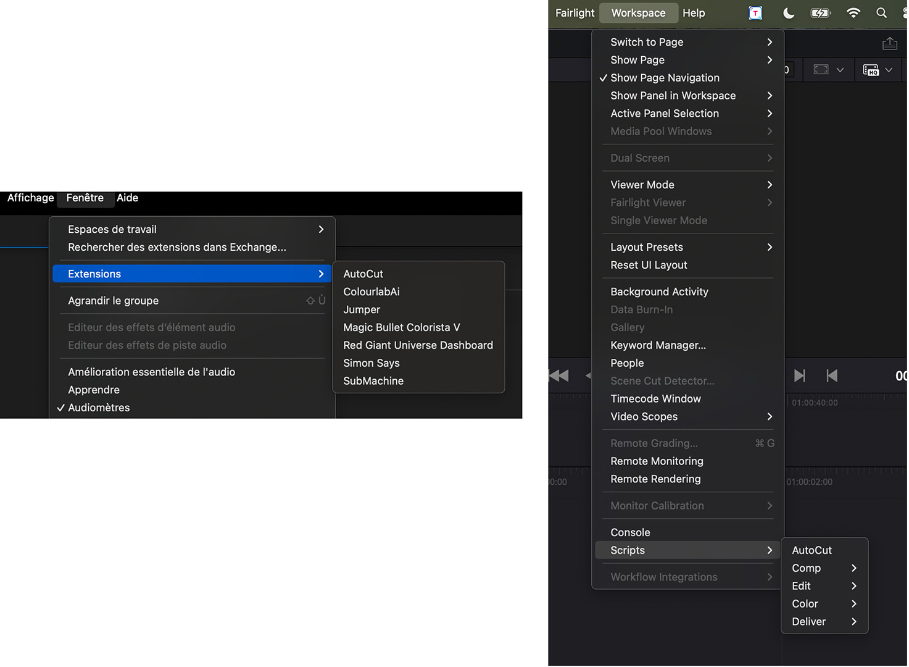Viewport: 909px width, 667px height.
Task: Open the dropdown arrow next to the HQ icon
Action: point(889,70)
